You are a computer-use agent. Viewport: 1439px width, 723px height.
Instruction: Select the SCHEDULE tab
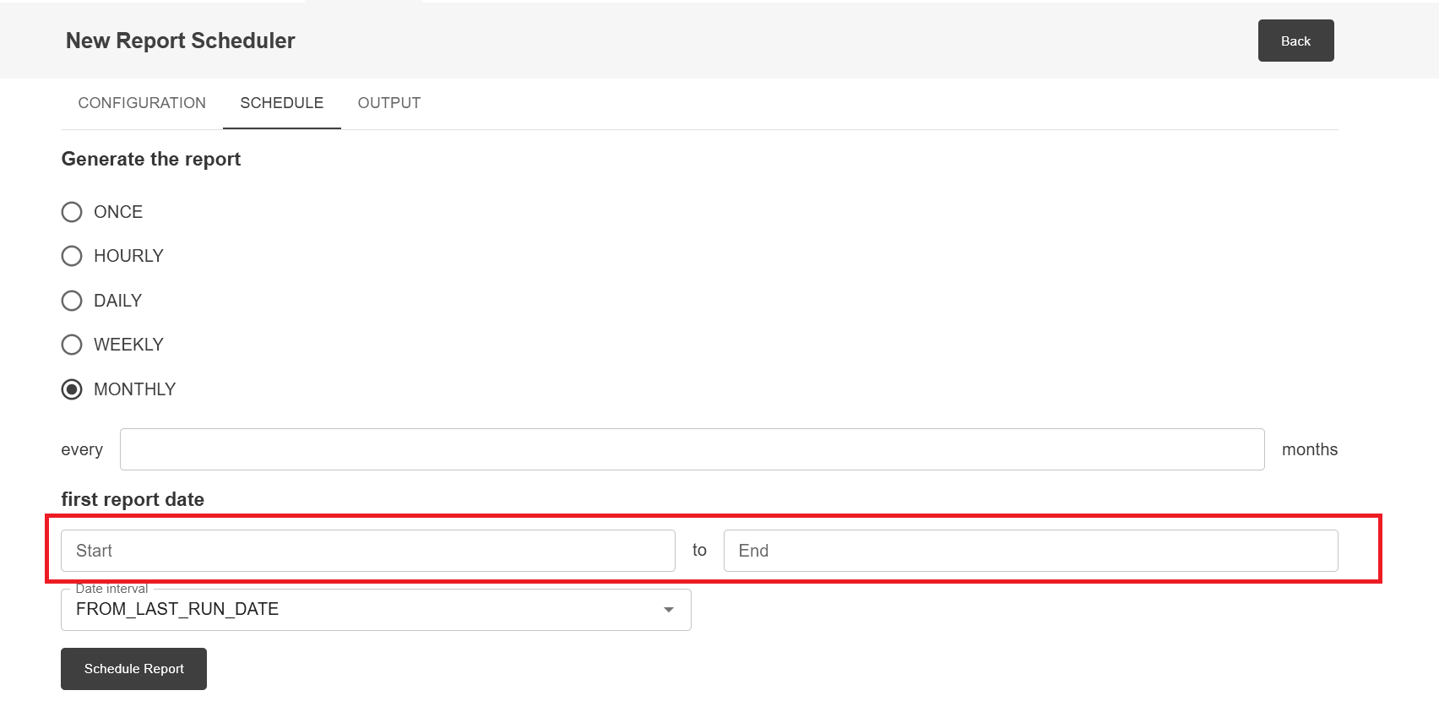pyautogui.click(x=281, y=103)
